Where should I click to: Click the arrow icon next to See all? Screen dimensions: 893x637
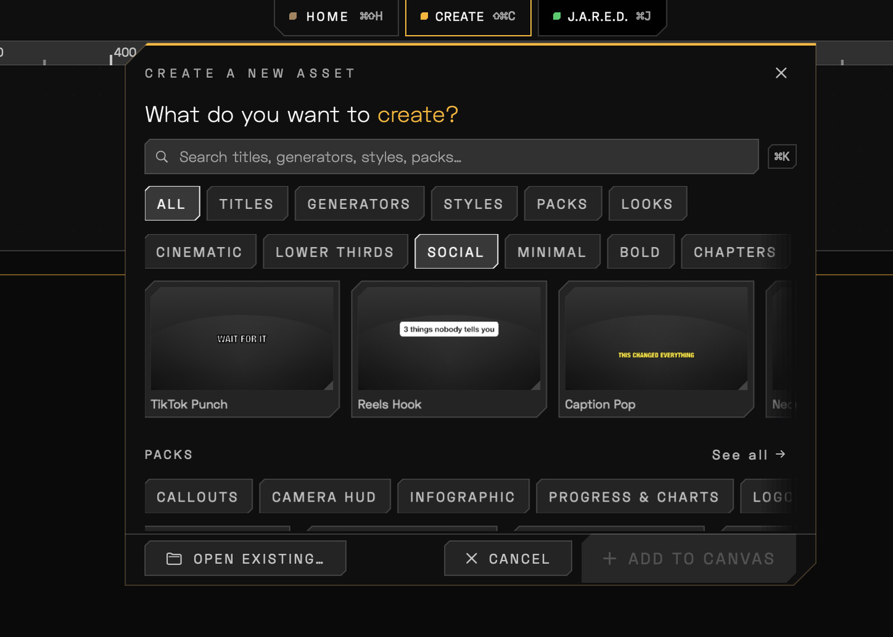coord(780,454)
